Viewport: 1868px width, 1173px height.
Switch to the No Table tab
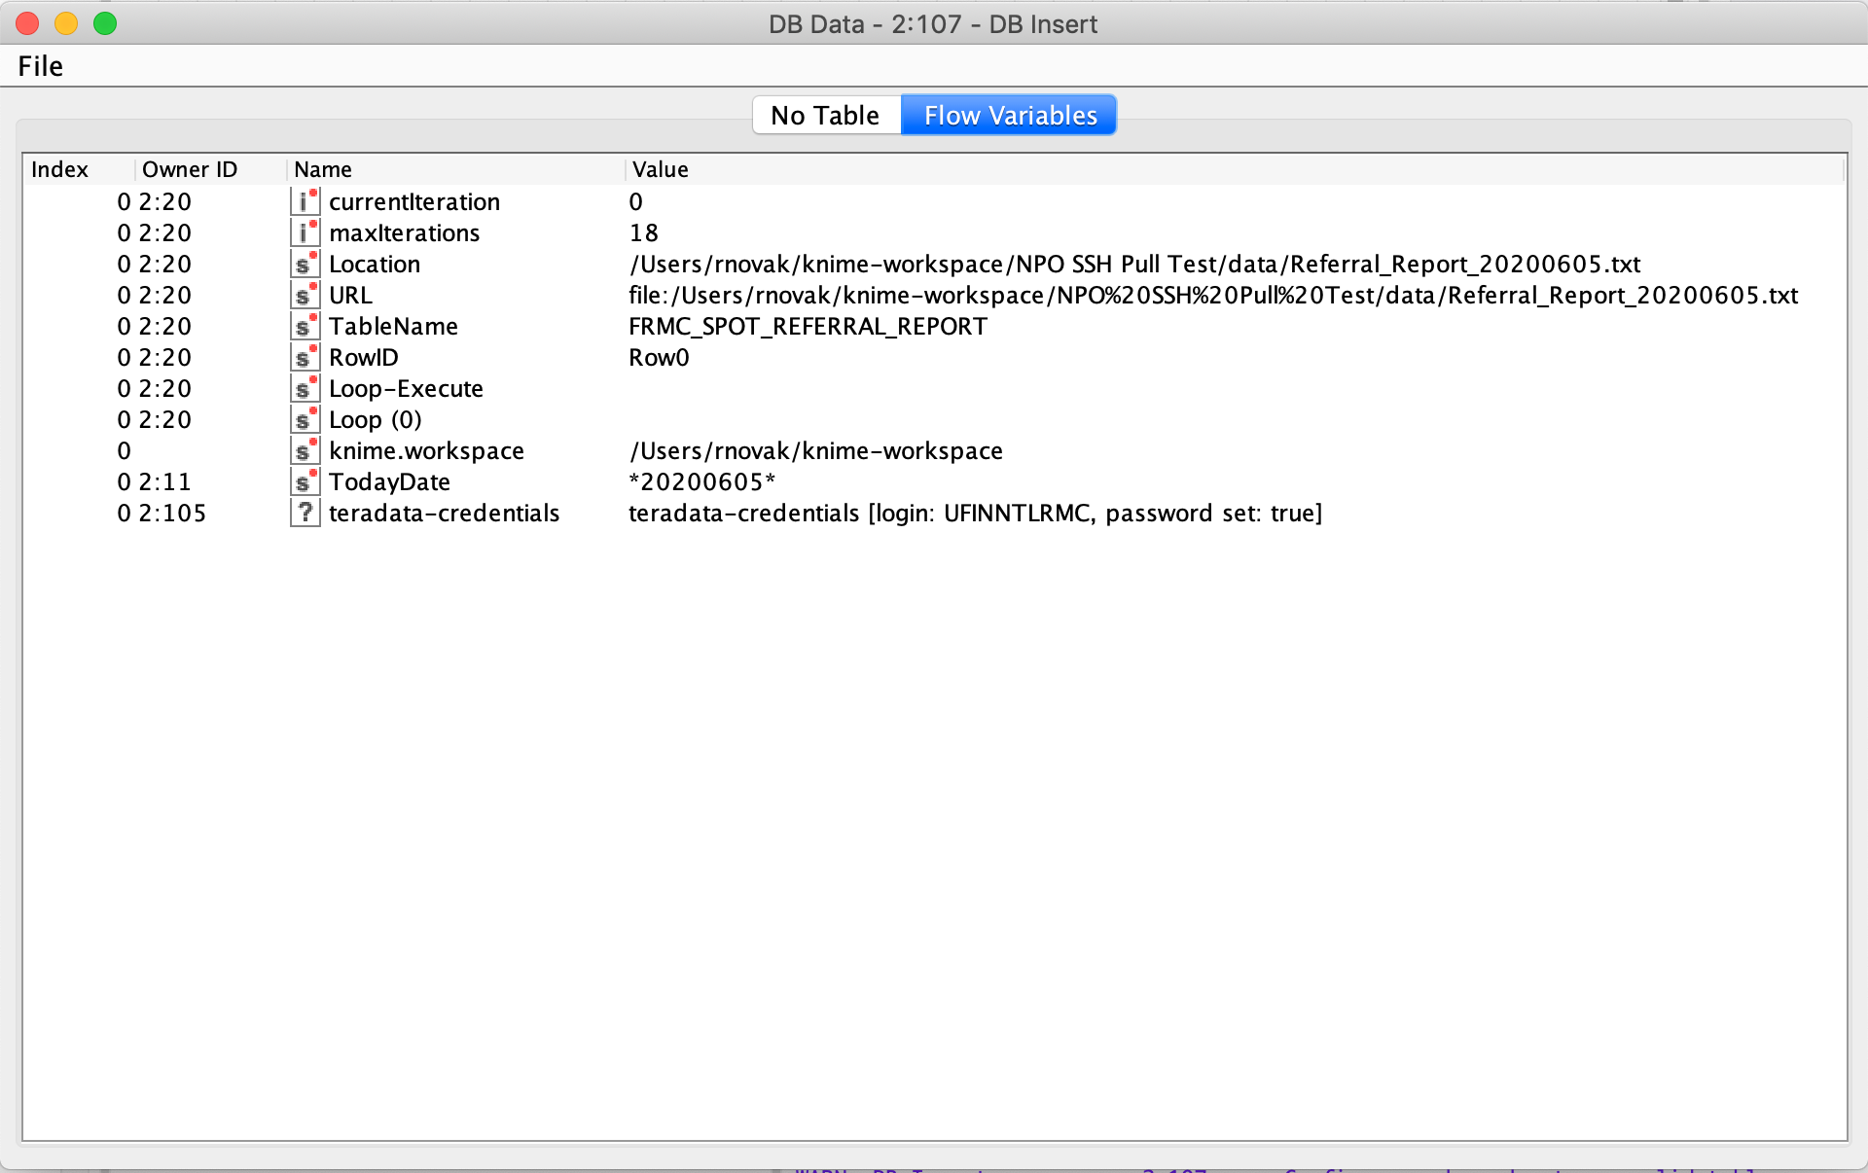(x=825, y=115)
